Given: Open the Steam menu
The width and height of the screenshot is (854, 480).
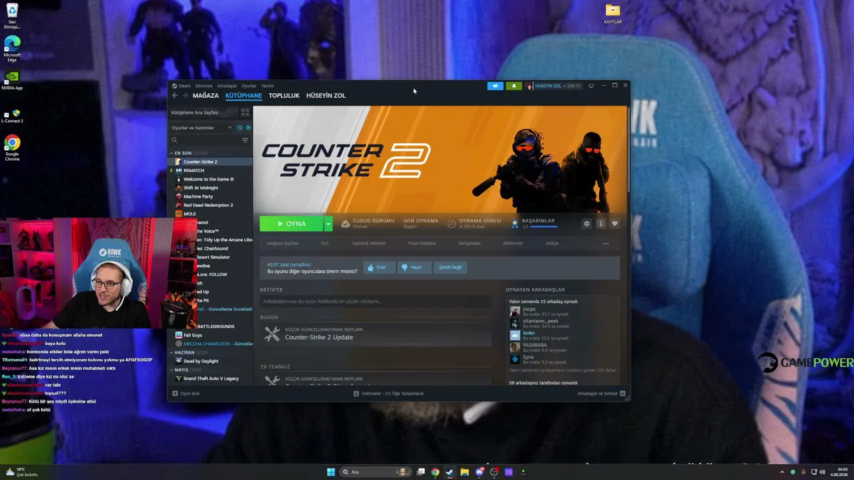Looking at the screenshot, I should (181, 86).
